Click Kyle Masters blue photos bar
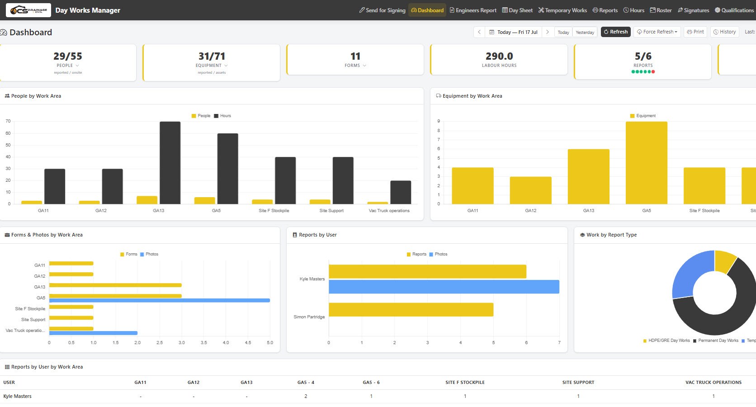The width and height of the screenshot is (756, 407). click(x=444, y=287)
